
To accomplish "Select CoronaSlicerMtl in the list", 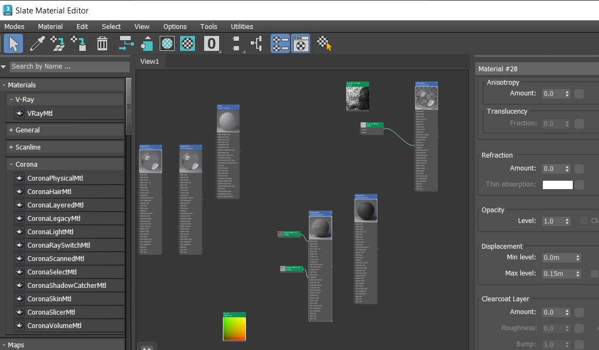I will point(69,312).
